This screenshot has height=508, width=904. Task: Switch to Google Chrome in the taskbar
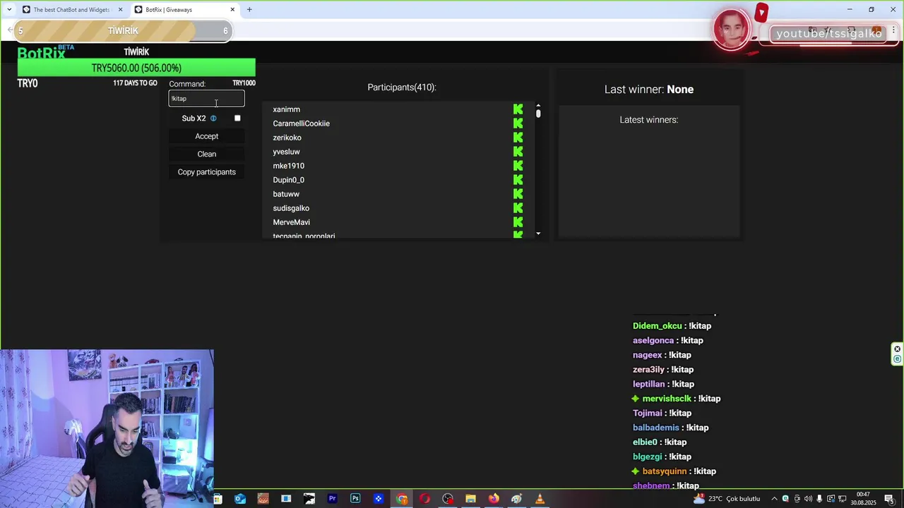[x=402, y=499]
